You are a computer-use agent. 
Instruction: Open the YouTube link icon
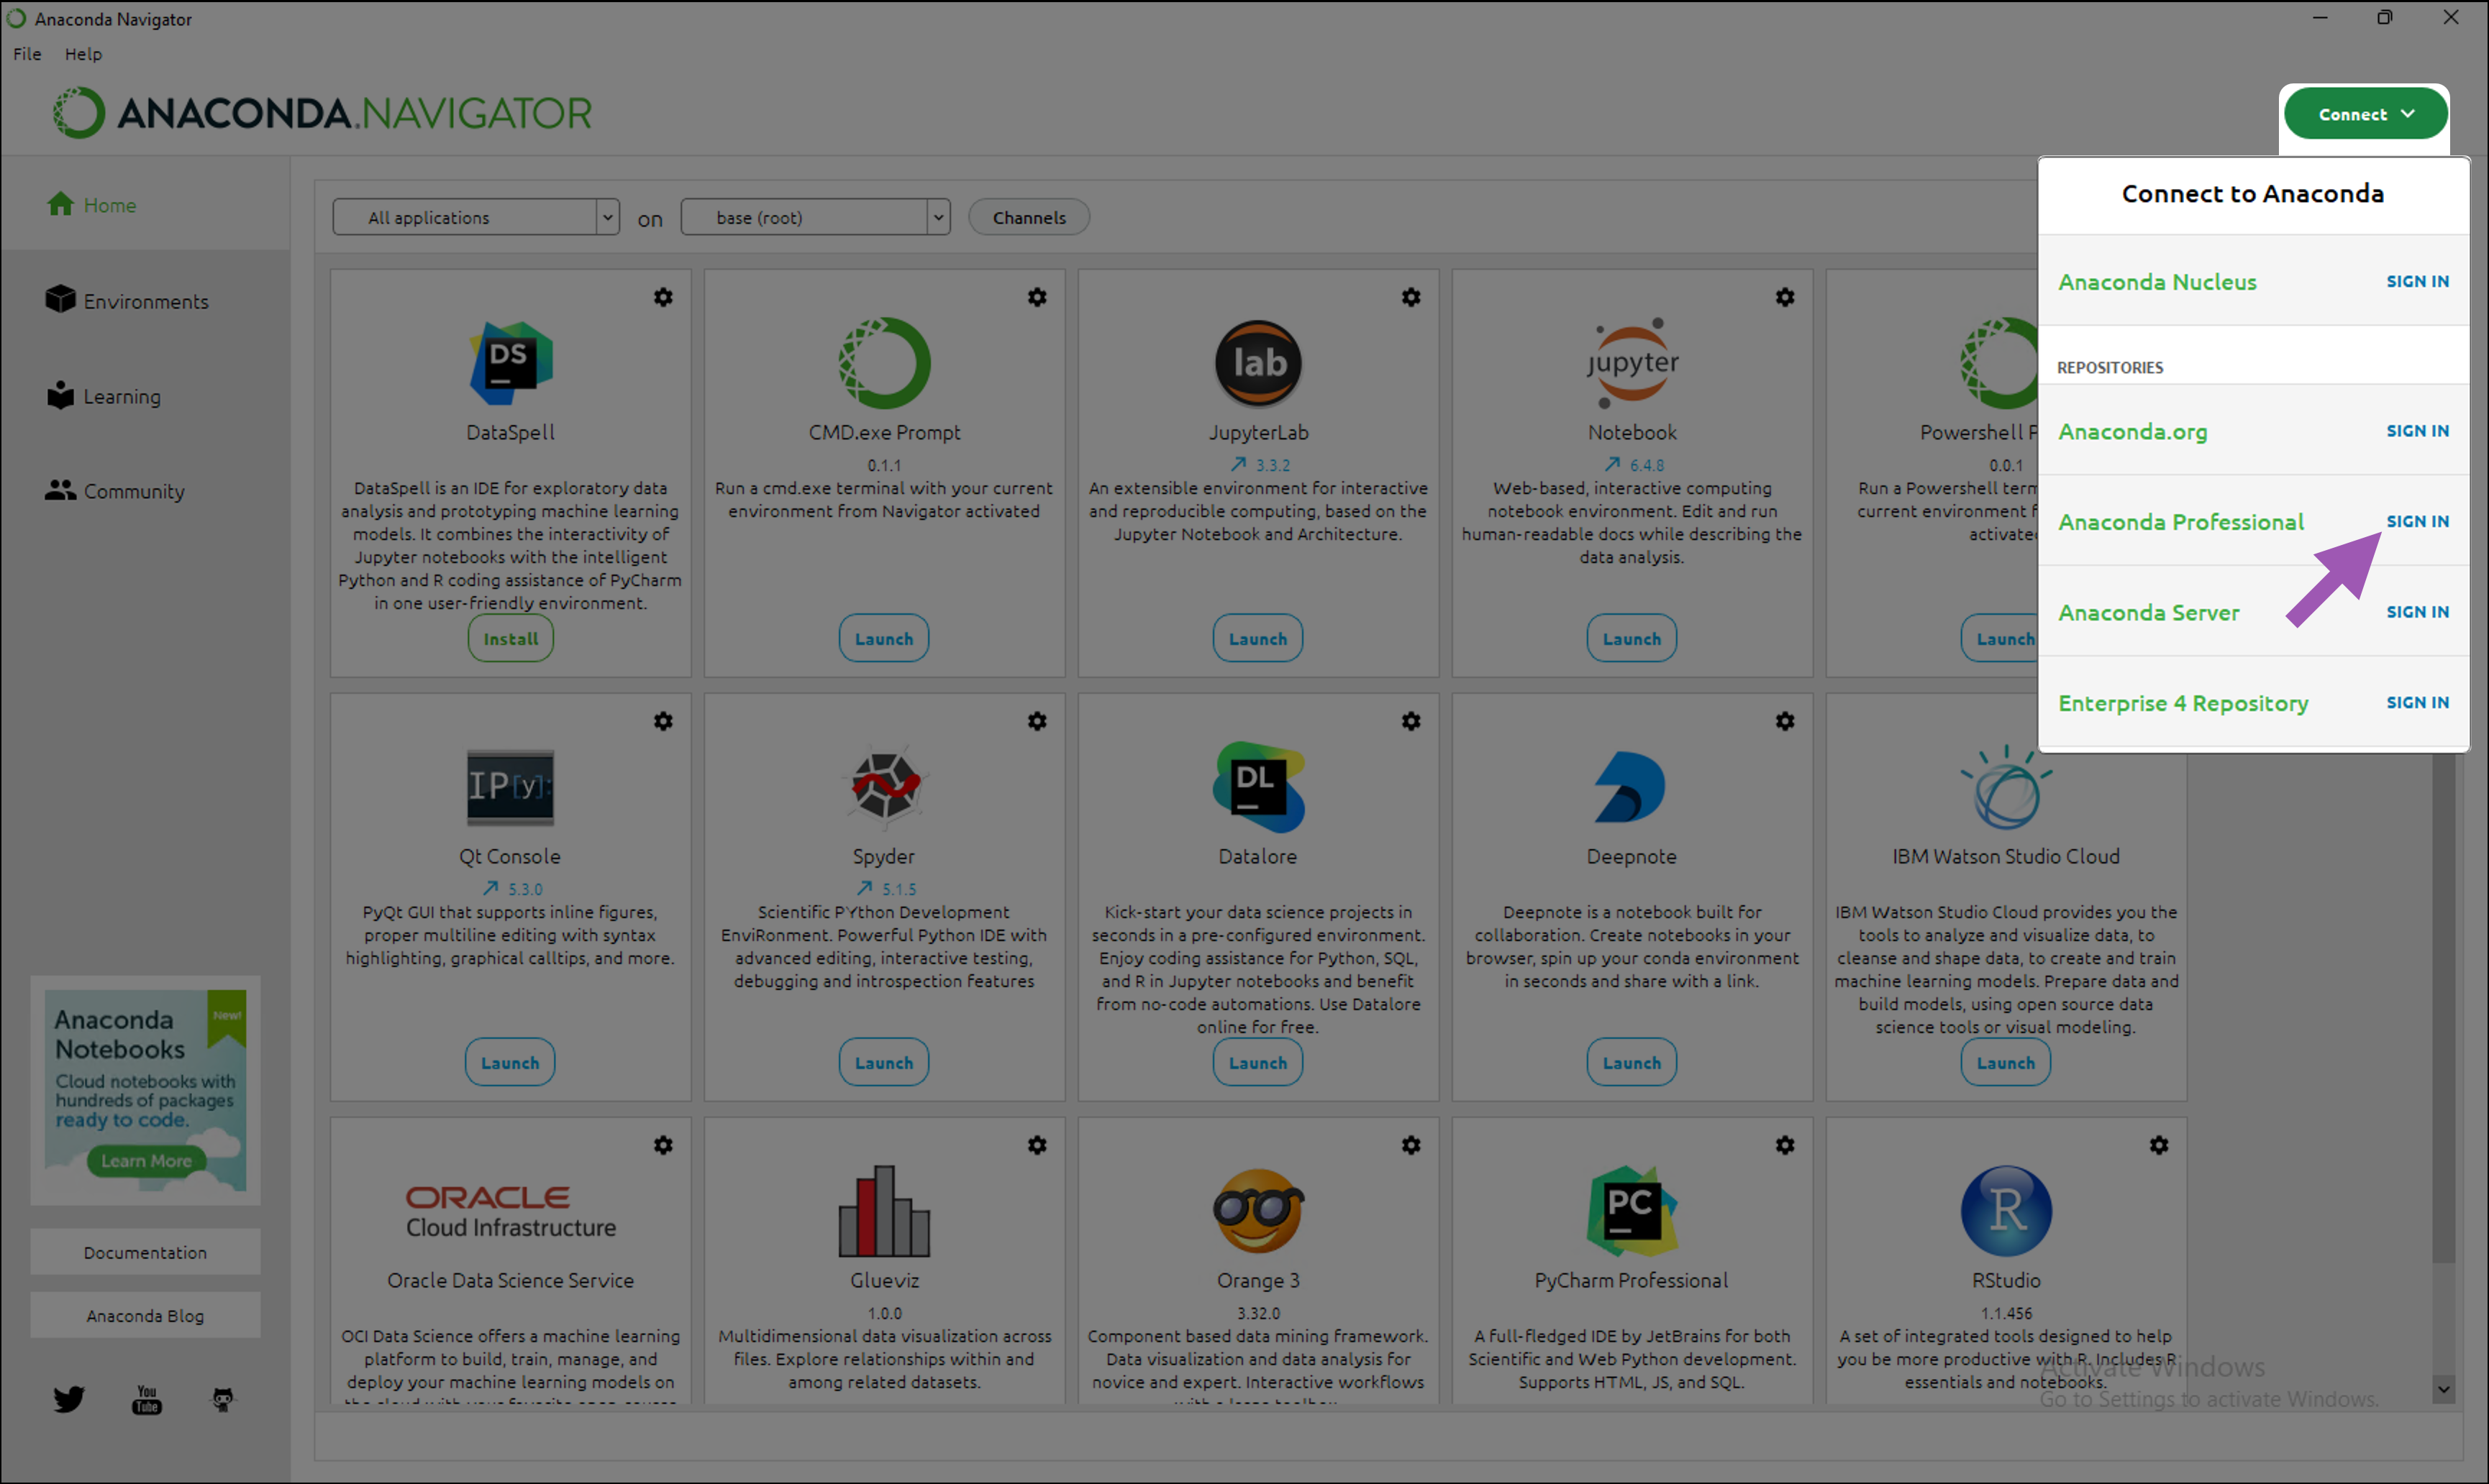coord(147,1399)
